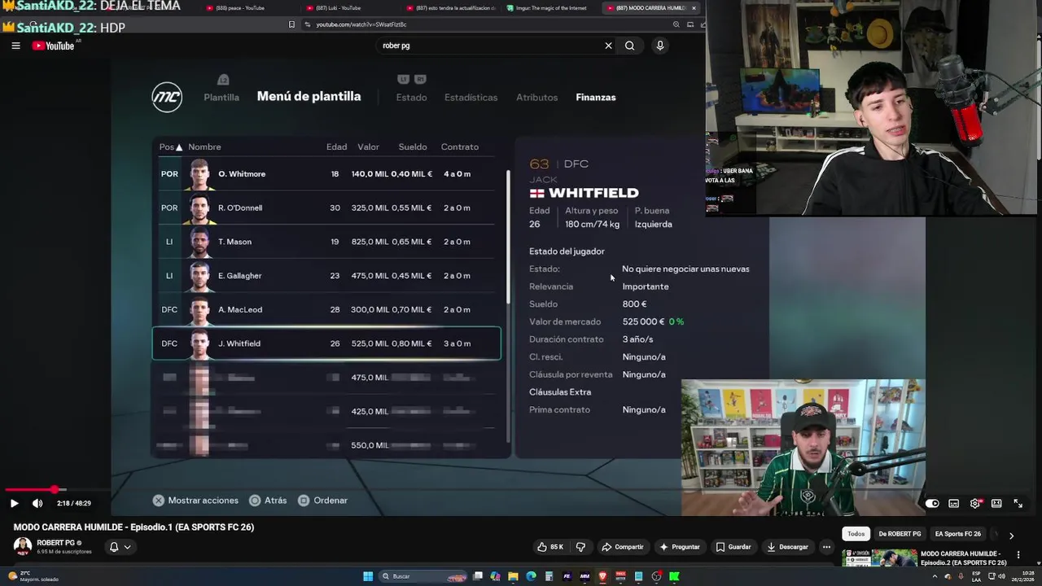The image size is (1042, 586).
Task: Click the Compartir share button
Action: pyautogui.click(x=622, y=547)
